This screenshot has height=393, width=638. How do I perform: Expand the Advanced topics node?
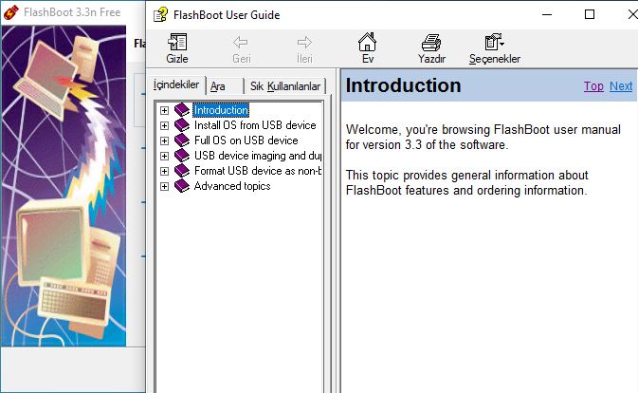[x=164, y=186]
